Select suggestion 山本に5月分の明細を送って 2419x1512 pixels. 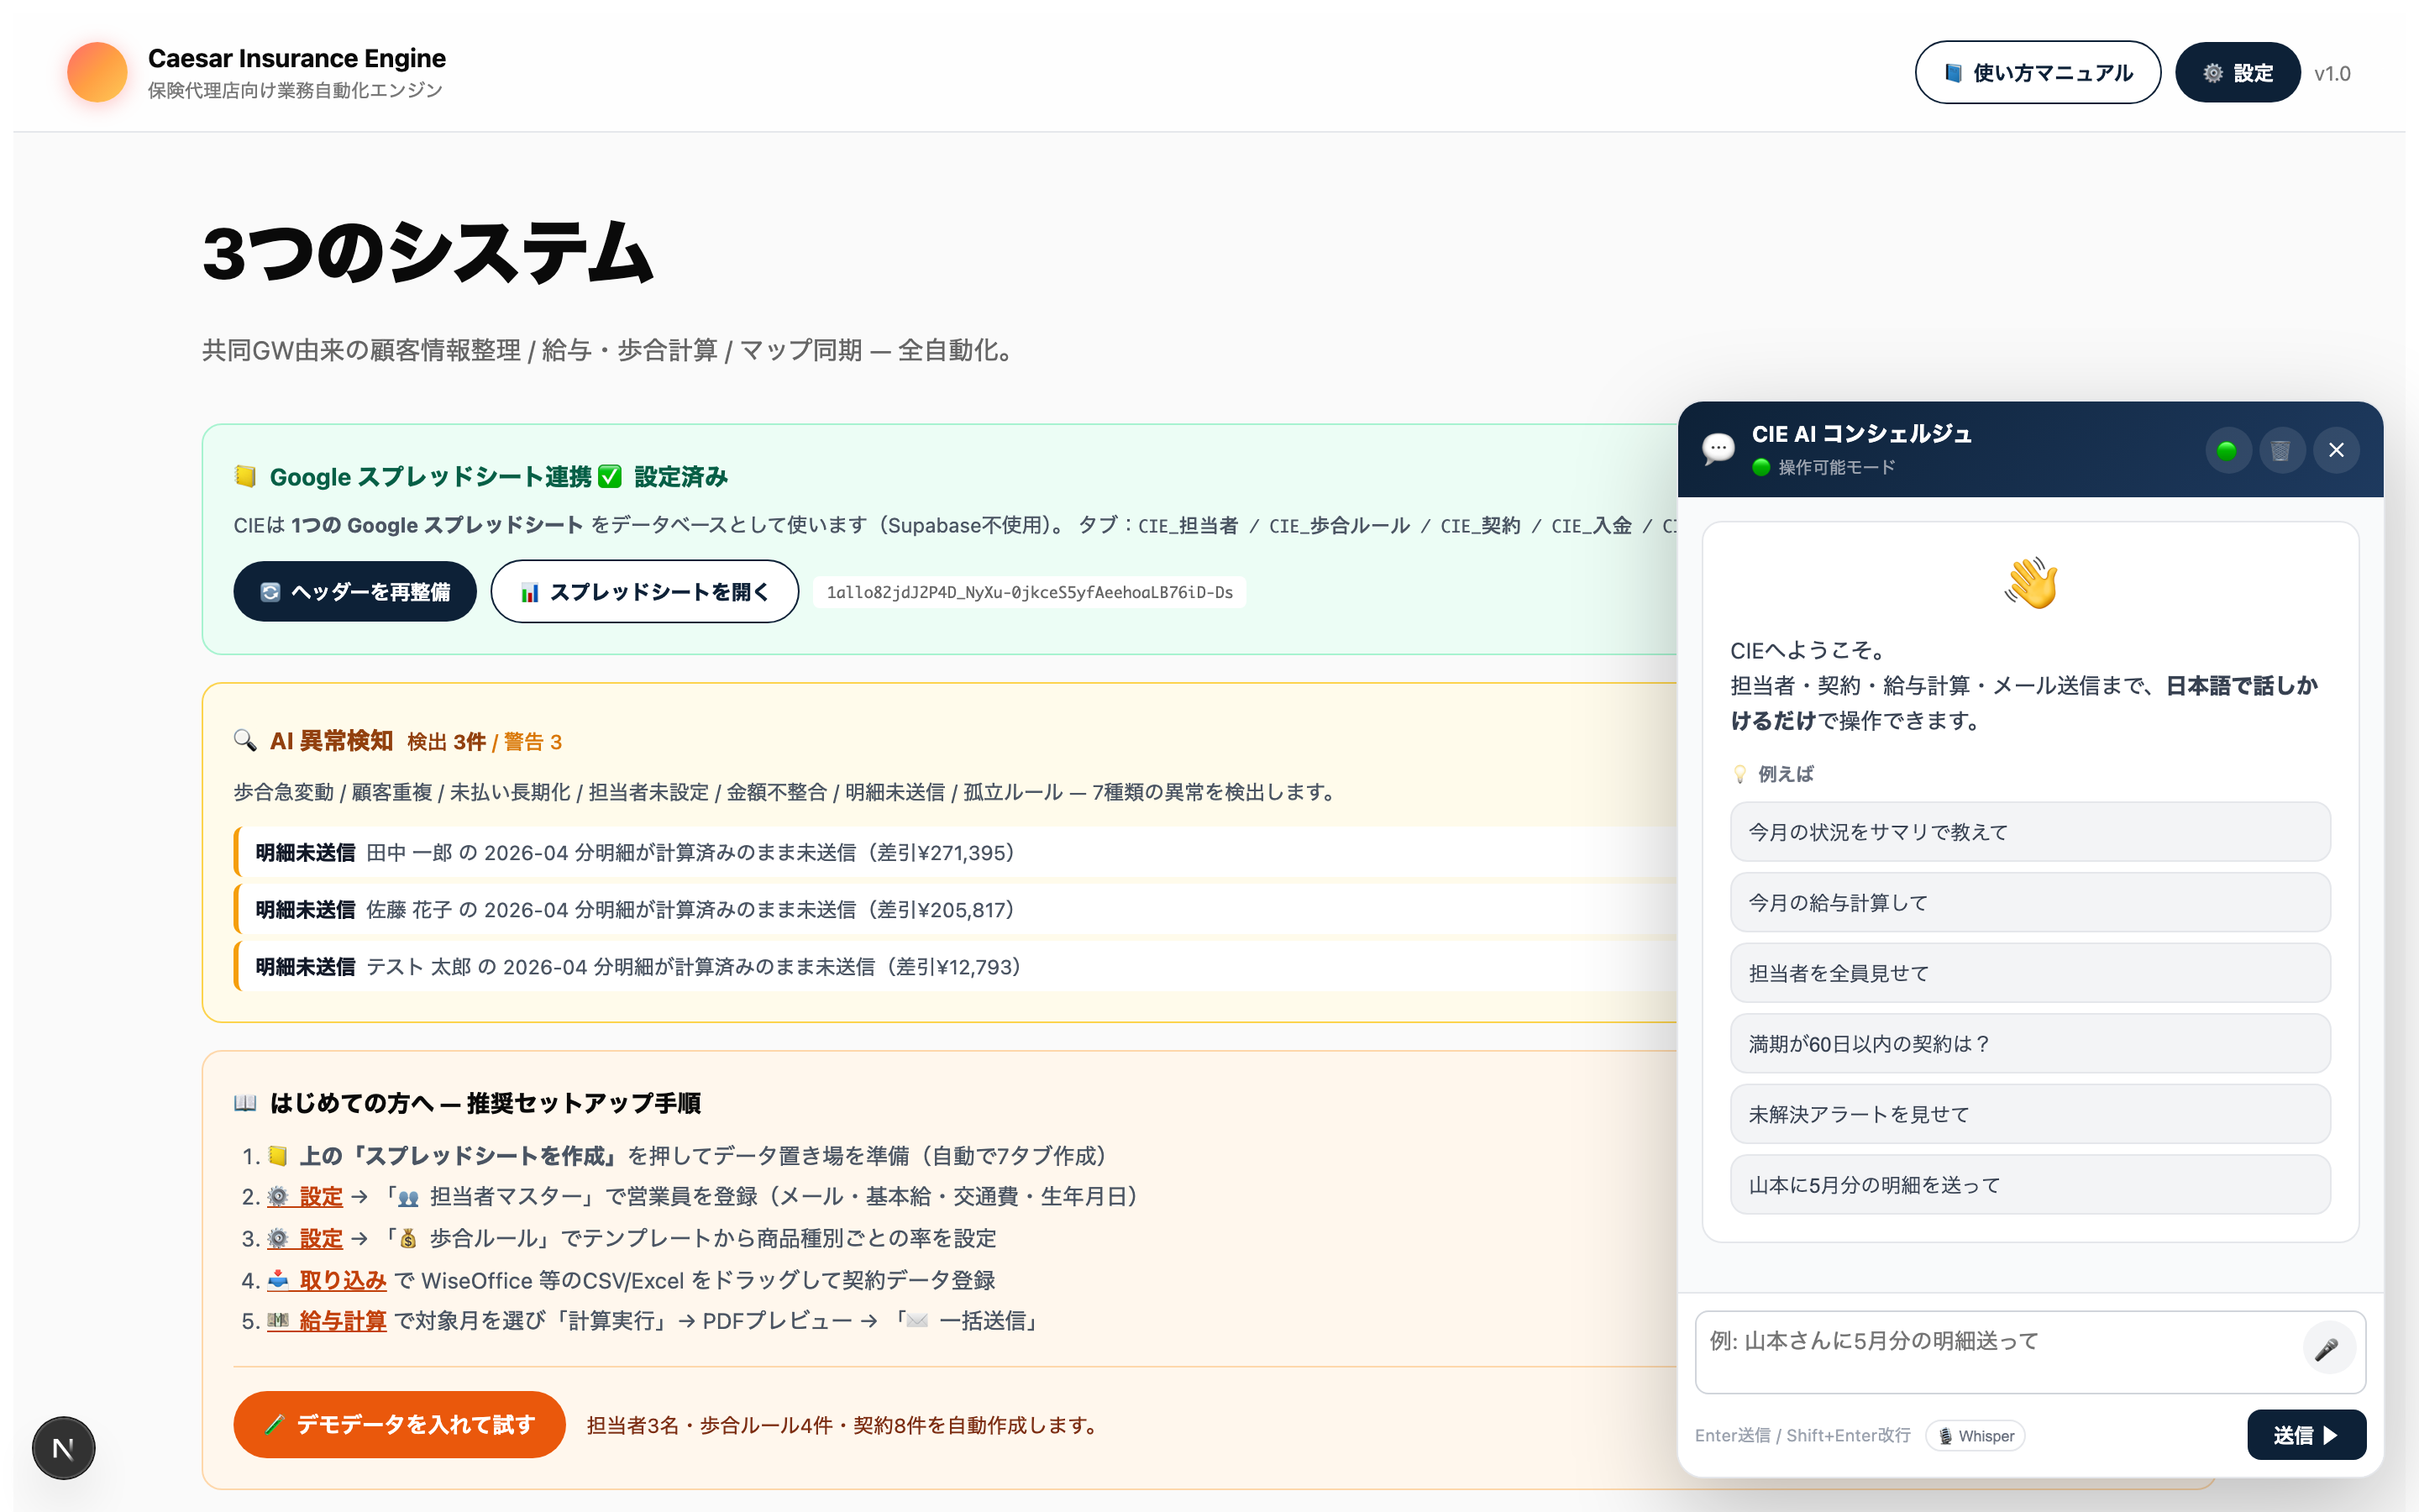(x=2030, y=1185)
